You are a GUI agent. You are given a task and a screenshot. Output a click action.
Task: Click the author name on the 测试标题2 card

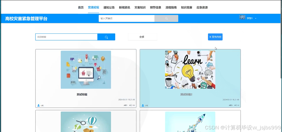pos(146,106)
